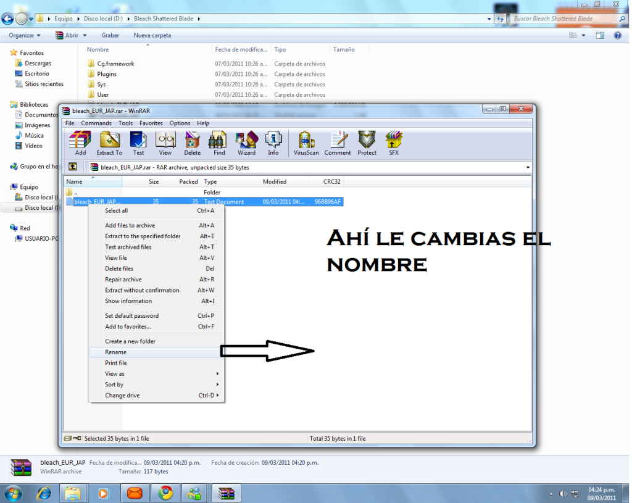Click the taskbar clock showing 04:24 p.m.
The width and height of the screenshot is (632, 503).
[601, 494]
